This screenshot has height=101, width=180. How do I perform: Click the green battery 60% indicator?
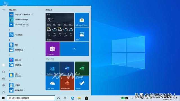125,98
